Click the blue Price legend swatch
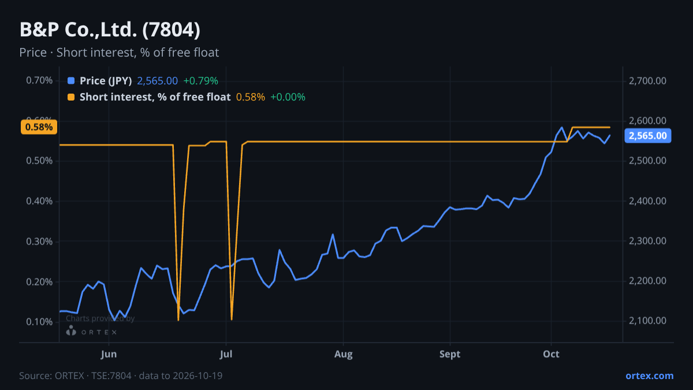Viewport: 693px width, 390px height. (71, 81)
